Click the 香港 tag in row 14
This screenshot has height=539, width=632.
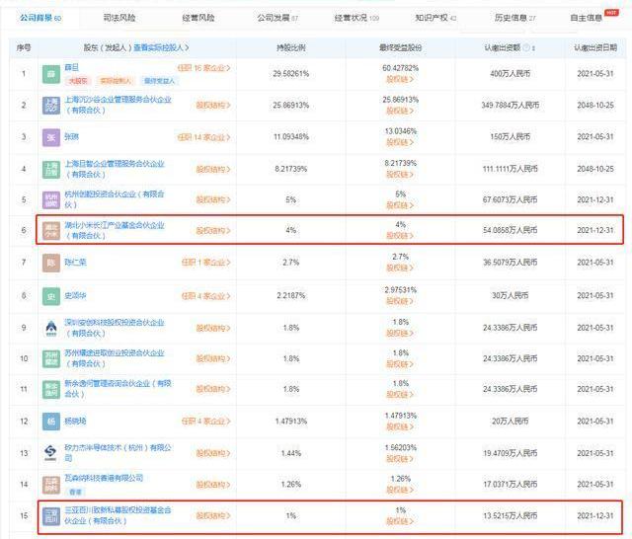75,492
